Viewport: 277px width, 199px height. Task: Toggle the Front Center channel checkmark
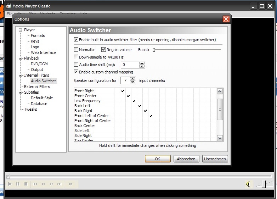click(x=129, y=96)
